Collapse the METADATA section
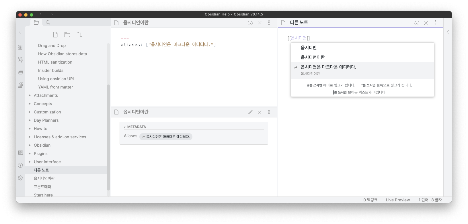The height and width of the screenshot is (224, 468). (x=125, y=127)
